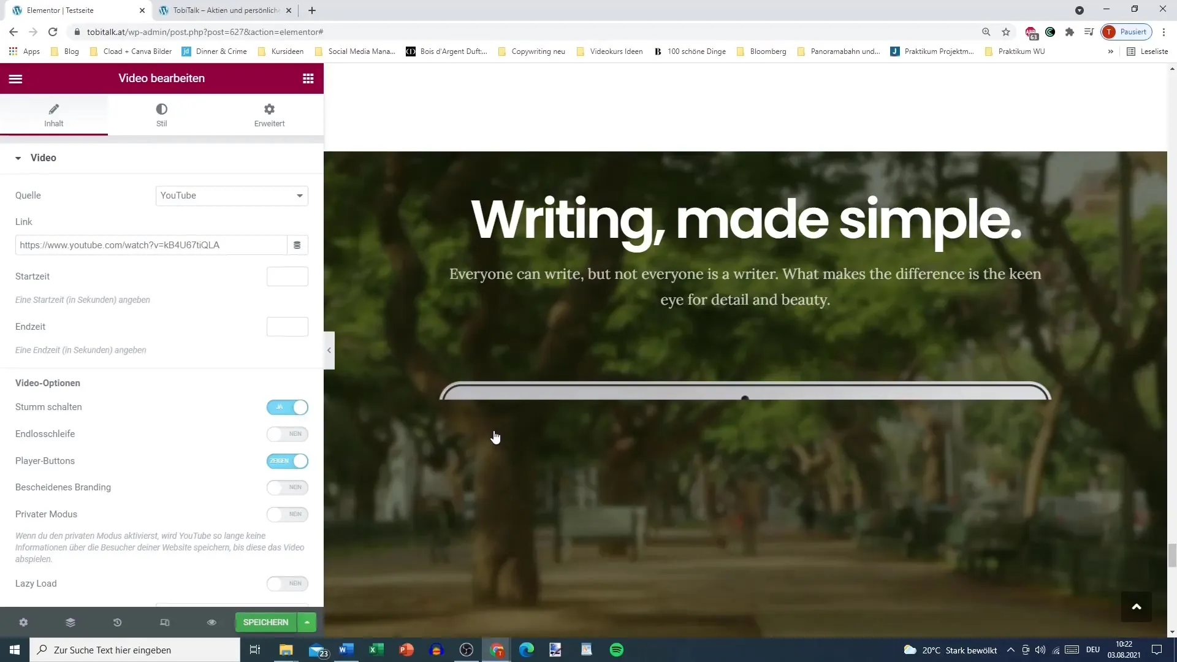
Task: Open the Navigator layers icon
Action: (70, 622)
